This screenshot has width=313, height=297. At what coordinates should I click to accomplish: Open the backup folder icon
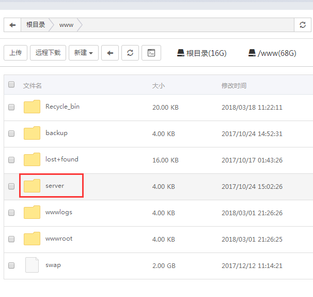pyautogui.click(x=32, y=133)
